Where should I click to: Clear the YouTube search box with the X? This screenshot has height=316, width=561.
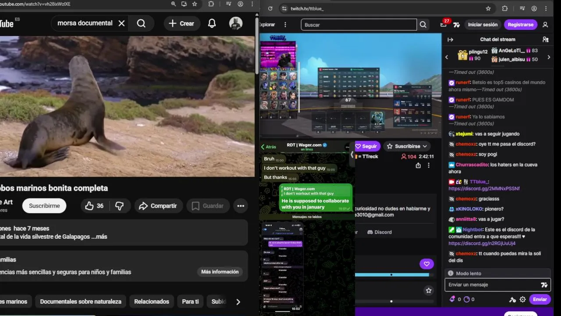click(x=122, y=23)
